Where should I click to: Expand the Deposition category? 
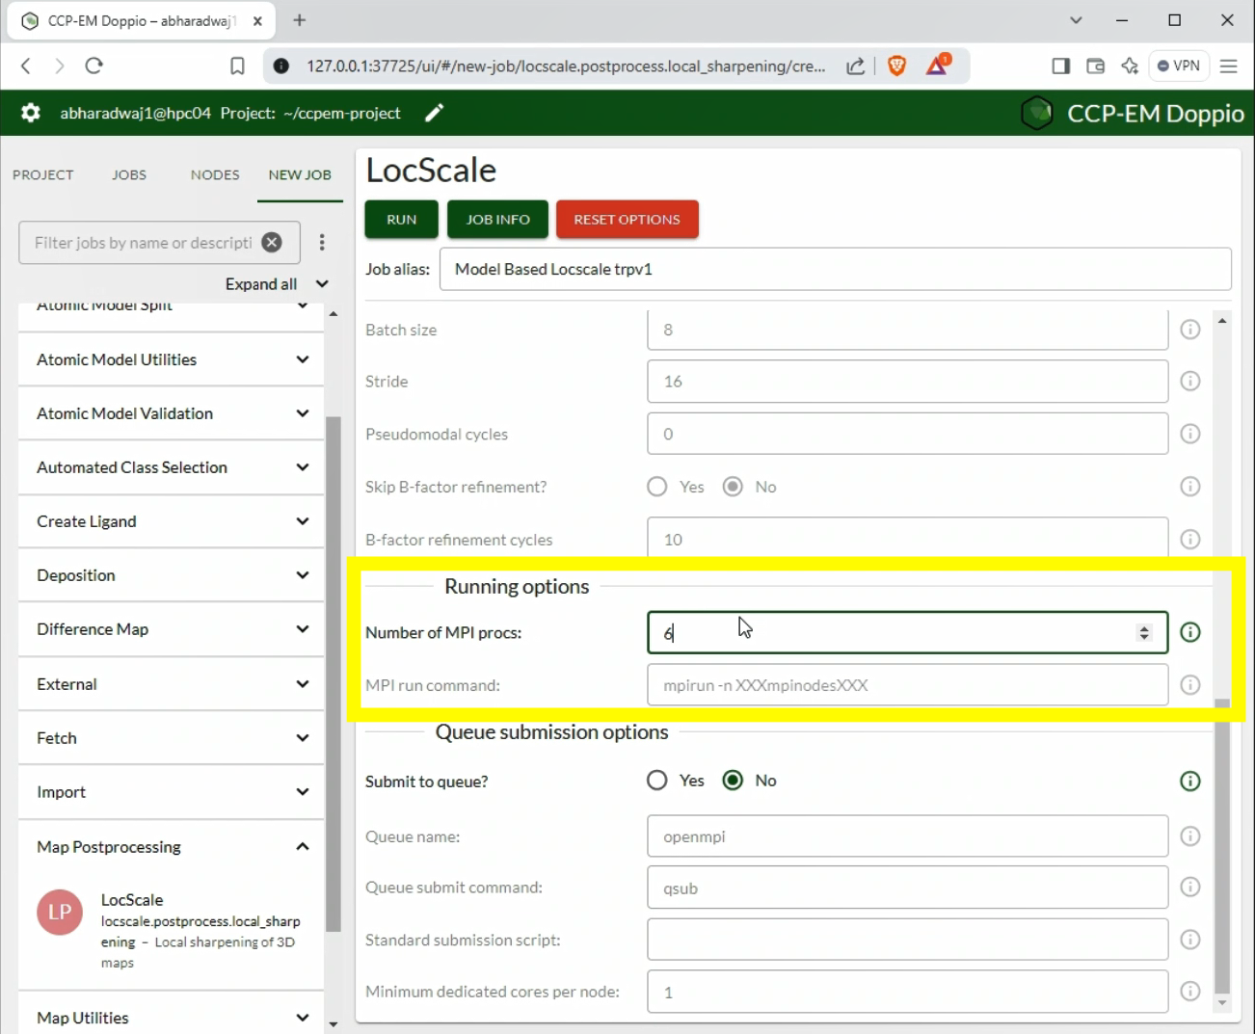tap(171, 575)
